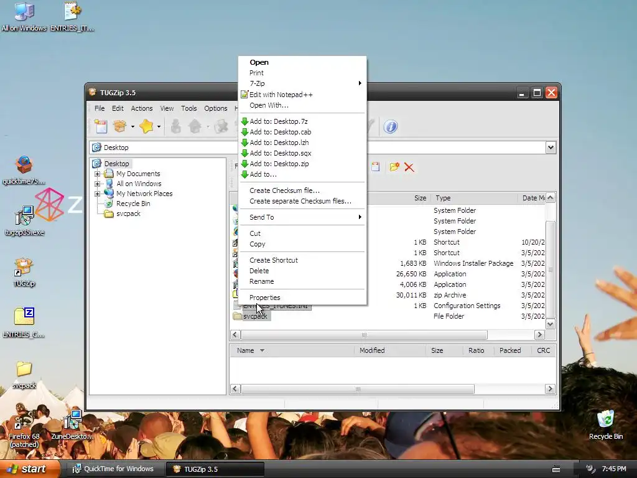Choose Copy in context menu
This screenshot has width=637, height=478.
[303, 244]
